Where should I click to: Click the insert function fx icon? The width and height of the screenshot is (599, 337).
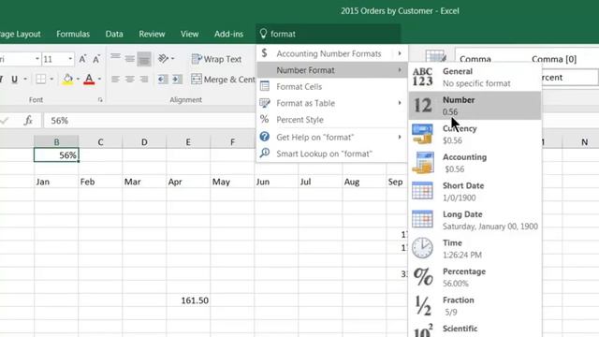[x=28, y=121]
